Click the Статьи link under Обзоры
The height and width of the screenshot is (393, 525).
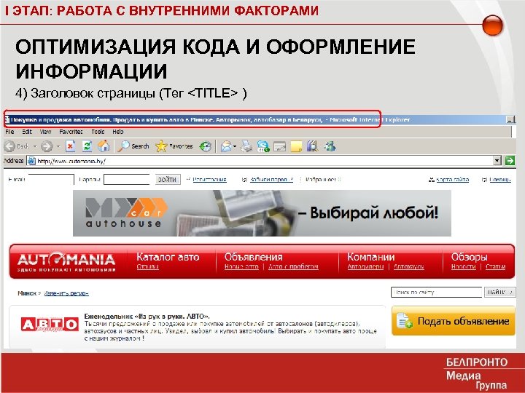tap(496, 266)
